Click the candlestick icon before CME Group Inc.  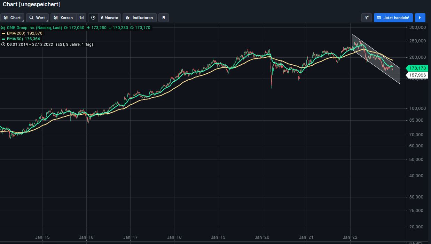[x=3, y=28]
